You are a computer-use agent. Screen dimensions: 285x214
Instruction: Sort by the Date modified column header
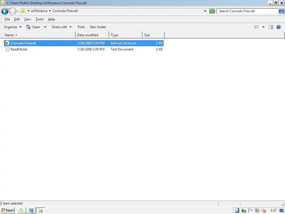[92, 35]
